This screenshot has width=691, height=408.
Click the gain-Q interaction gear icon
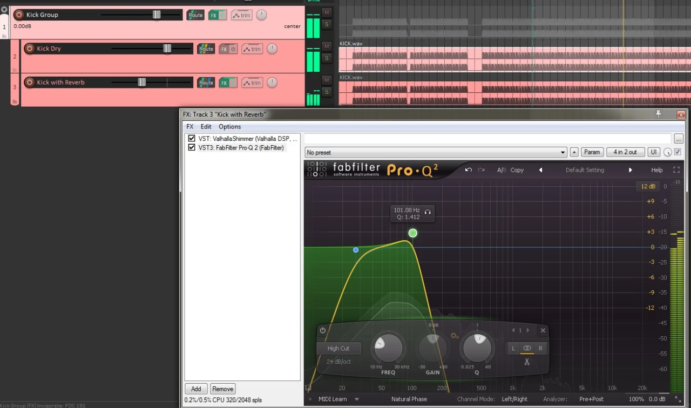click(x=455, y=336)
